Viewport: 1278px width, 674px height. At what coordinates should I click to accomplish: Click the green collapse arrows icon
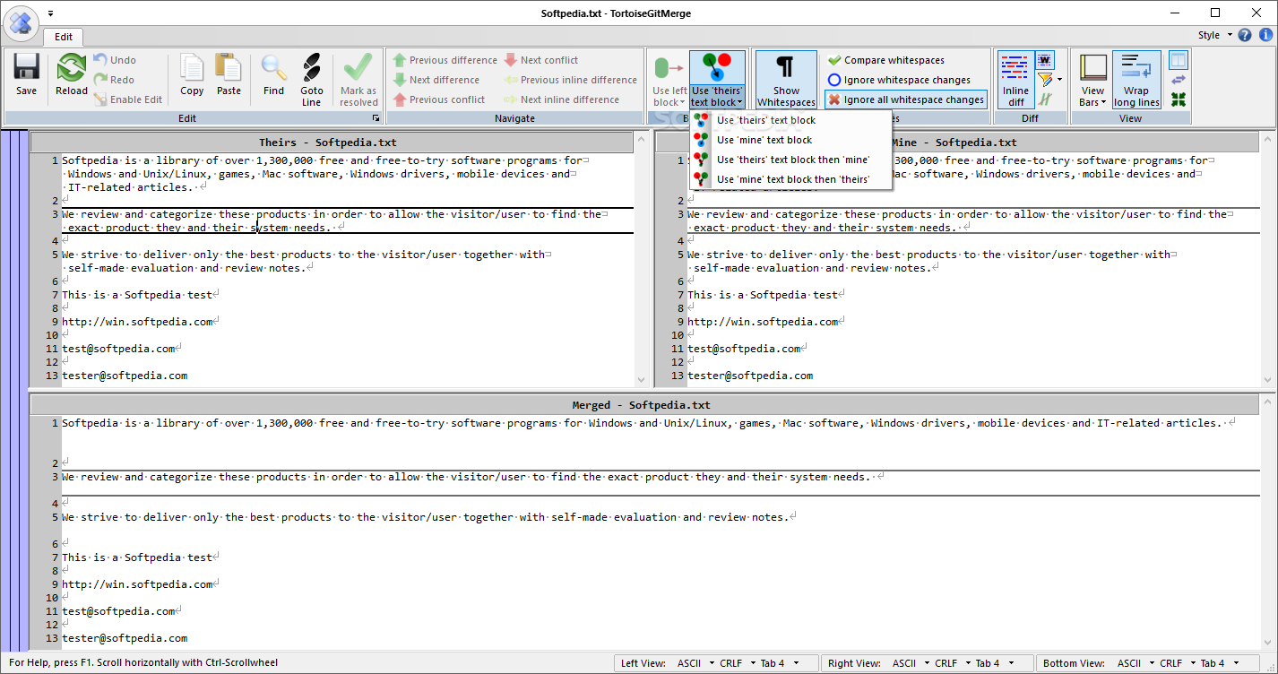1178,99
